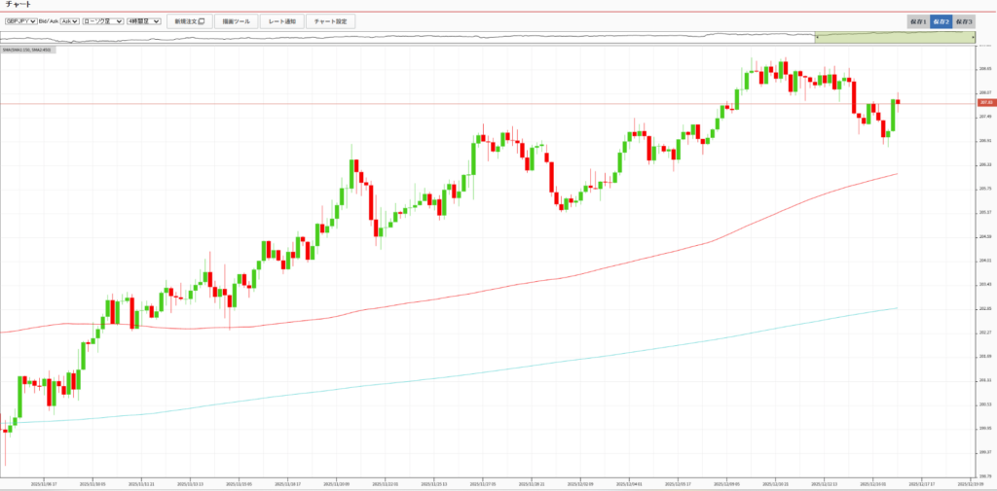Switch to the 保存1 saved layout
The image size is (997, 491).
click(x=917, y=21)
